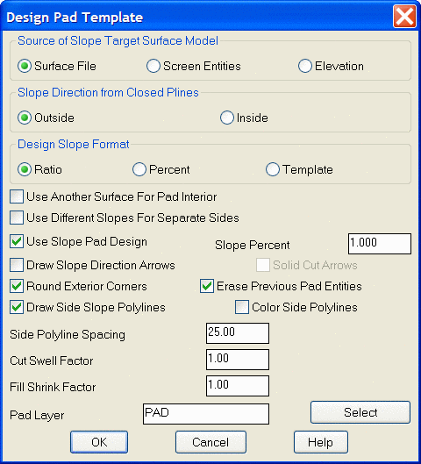Click the Pad Layer text field
The image size is (421, 464).
(206, 414)
